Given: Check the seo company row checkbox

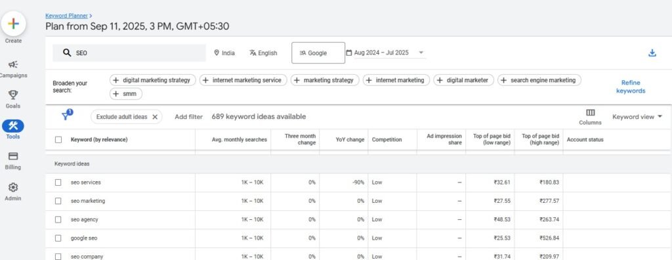Looking at the screenshot, I should [58, 257].
